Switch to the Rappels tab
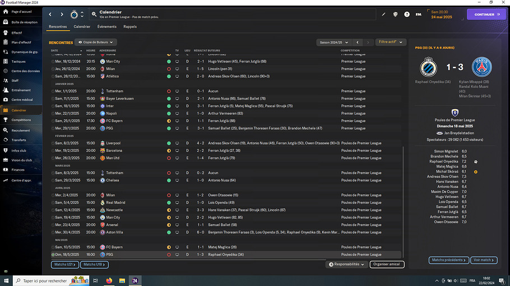The image size is (510, 286). (130, 26)
